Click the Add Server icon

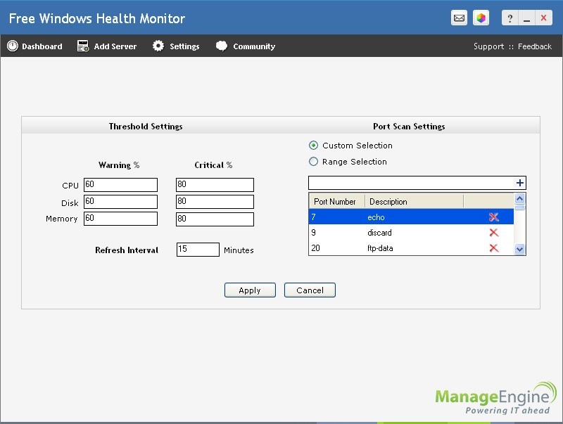[82, 46]
